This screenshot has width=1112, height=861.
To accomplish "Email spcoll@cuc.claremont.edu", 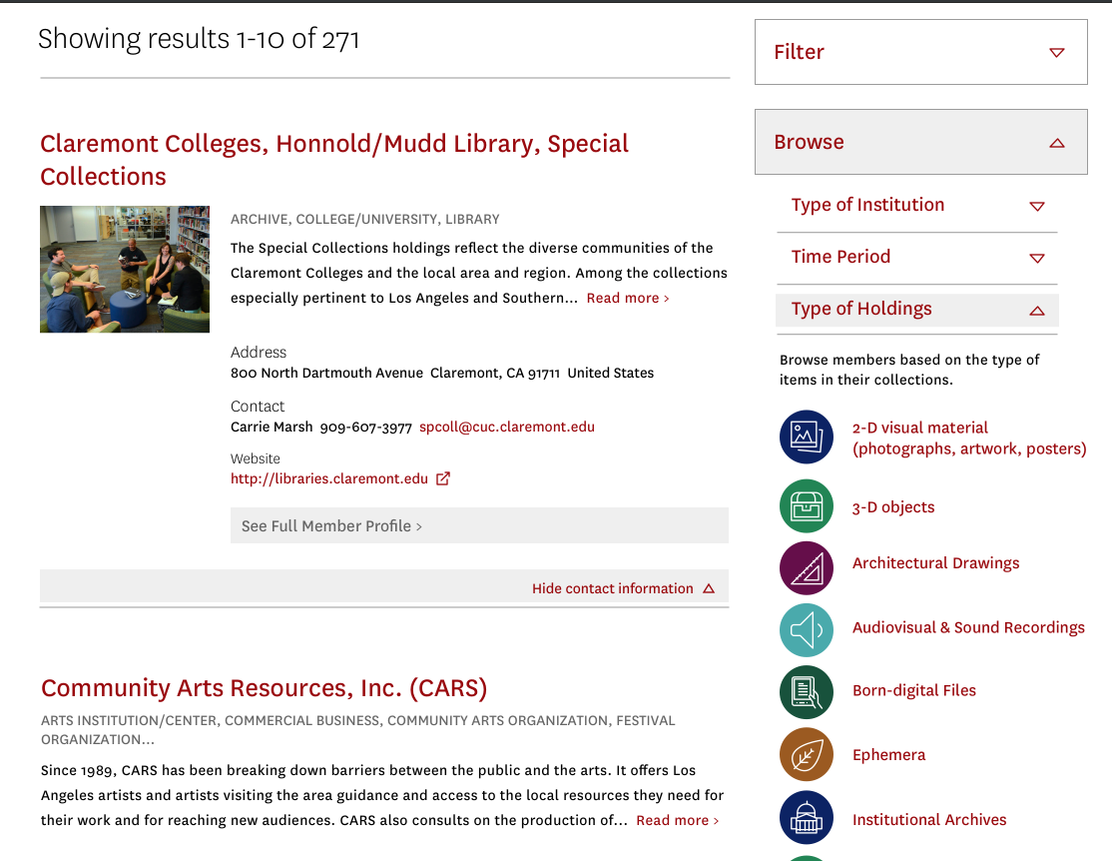I will click(507, 427).
